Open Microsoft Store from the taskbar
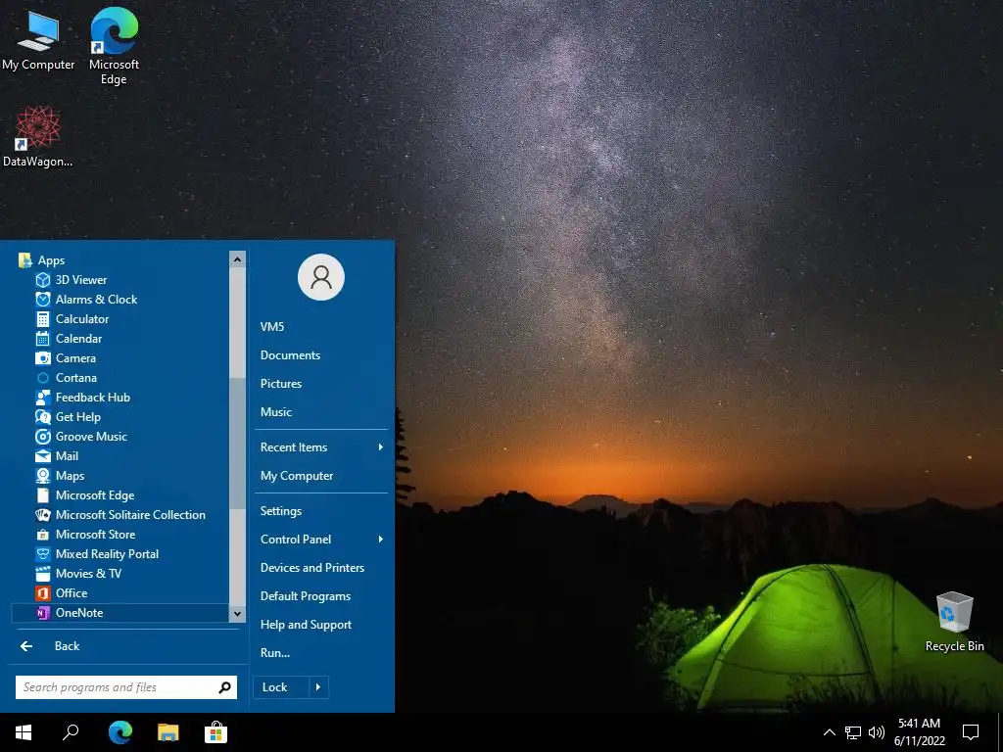 click(x=216, y=732)
